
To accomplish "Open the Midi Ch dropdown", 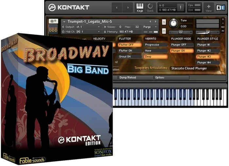I will coord(99,32).
